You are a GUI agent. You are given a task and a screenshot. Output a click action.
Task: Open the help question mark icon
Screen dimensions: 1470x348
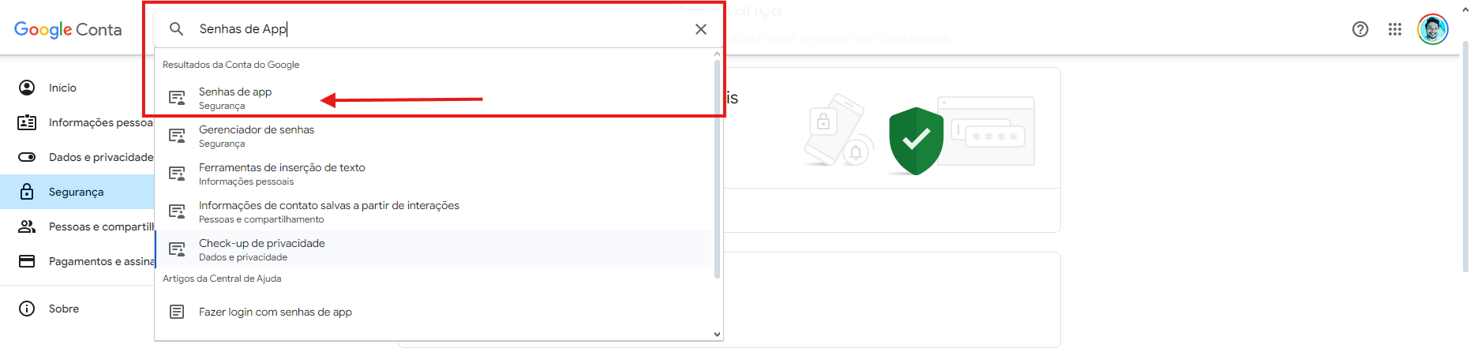(x=1360, y=29)
